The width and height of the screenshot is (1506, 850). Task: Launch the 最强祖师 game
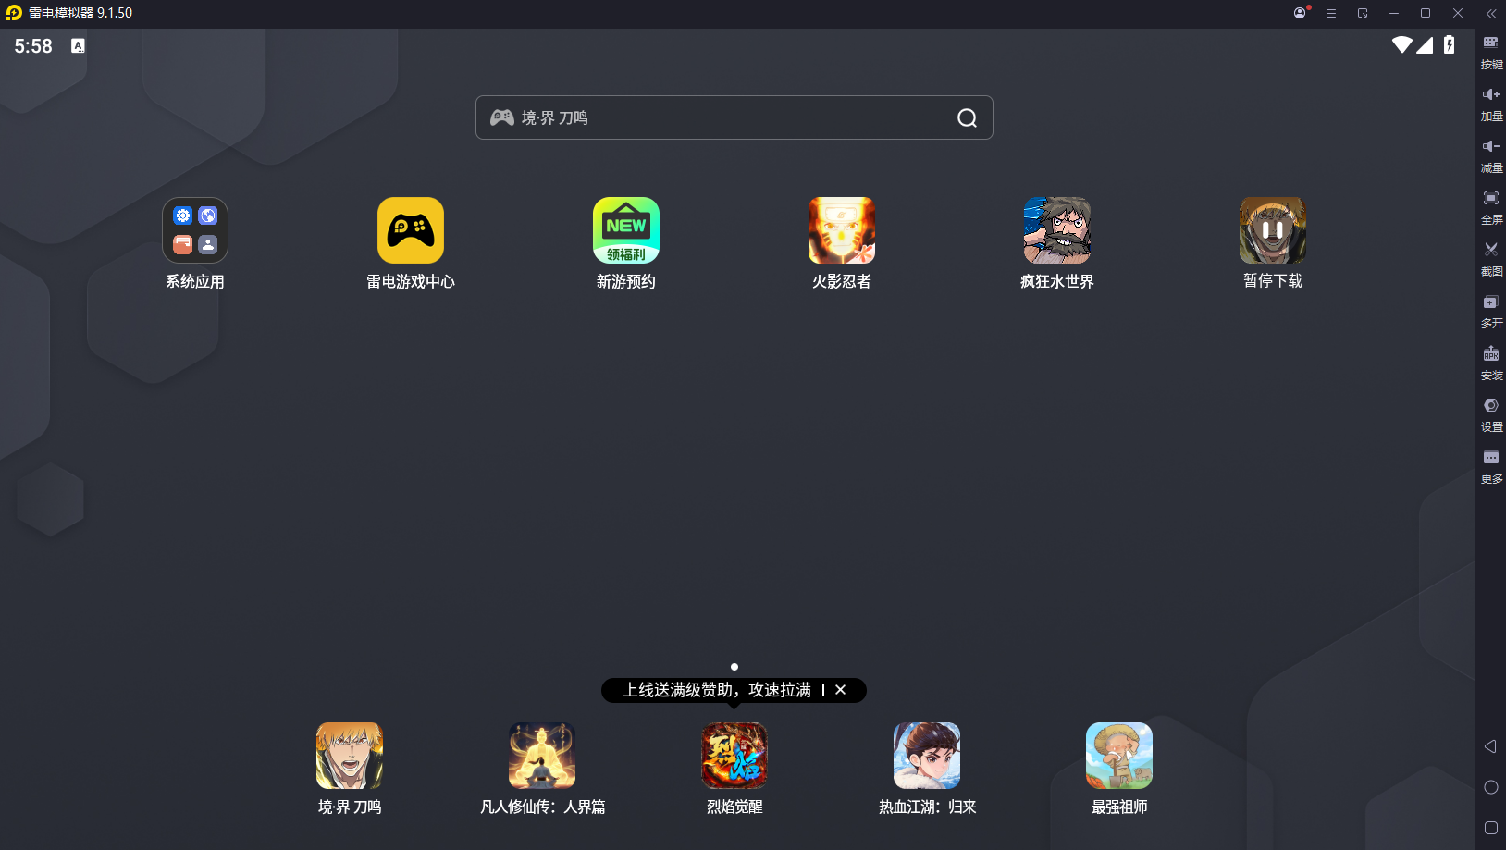pos(1119,756)
